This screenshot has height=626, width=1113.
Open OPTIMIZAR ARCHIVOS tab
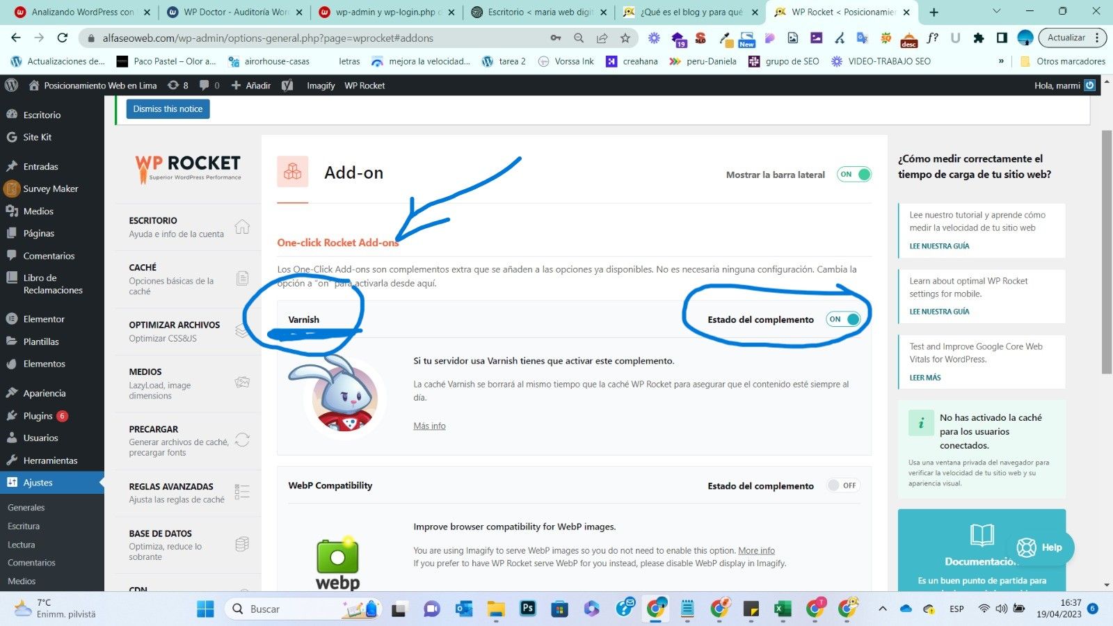pyautogui.click(x=188, y=331)
